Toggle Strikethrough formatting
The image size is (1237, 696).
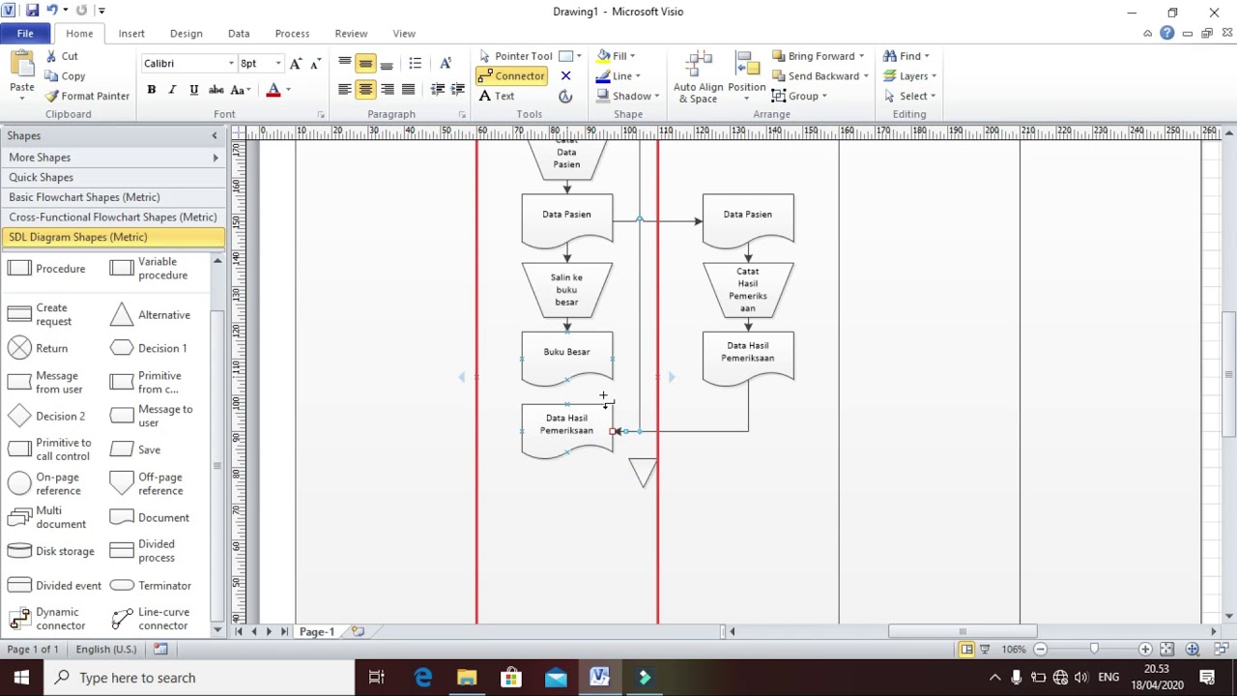216,90
